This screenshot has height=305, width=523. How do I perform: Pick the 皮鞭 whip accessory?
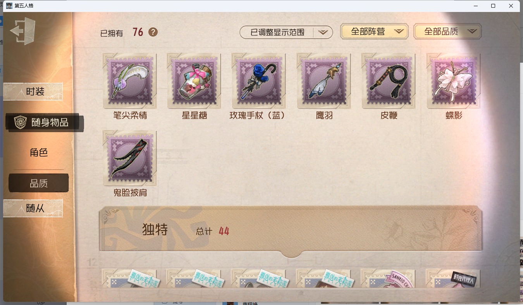click(x=389, y=81)
